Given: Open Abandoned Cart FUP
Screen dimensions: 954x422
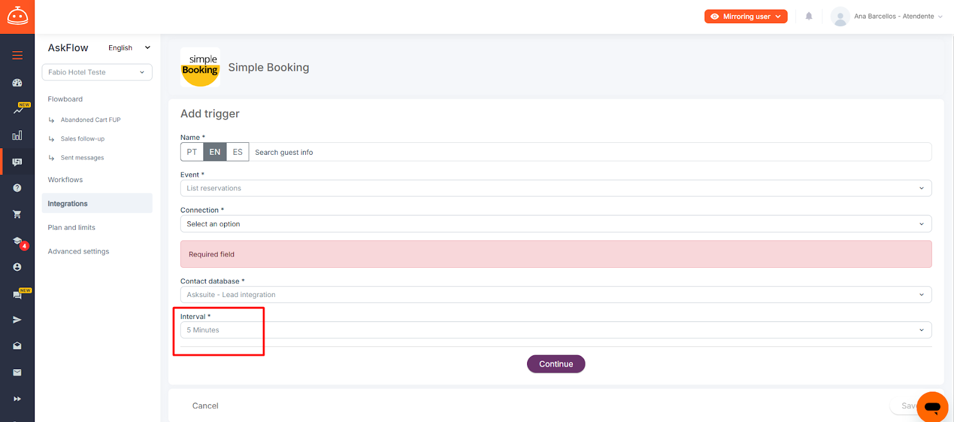Looking at the screenshot, I should point(91,120).
